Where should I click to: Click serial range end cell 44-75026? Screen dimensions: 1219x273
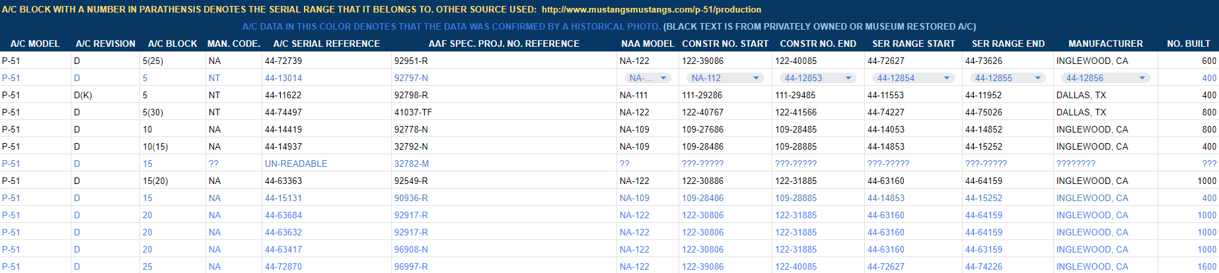(x=1008, y=112)
